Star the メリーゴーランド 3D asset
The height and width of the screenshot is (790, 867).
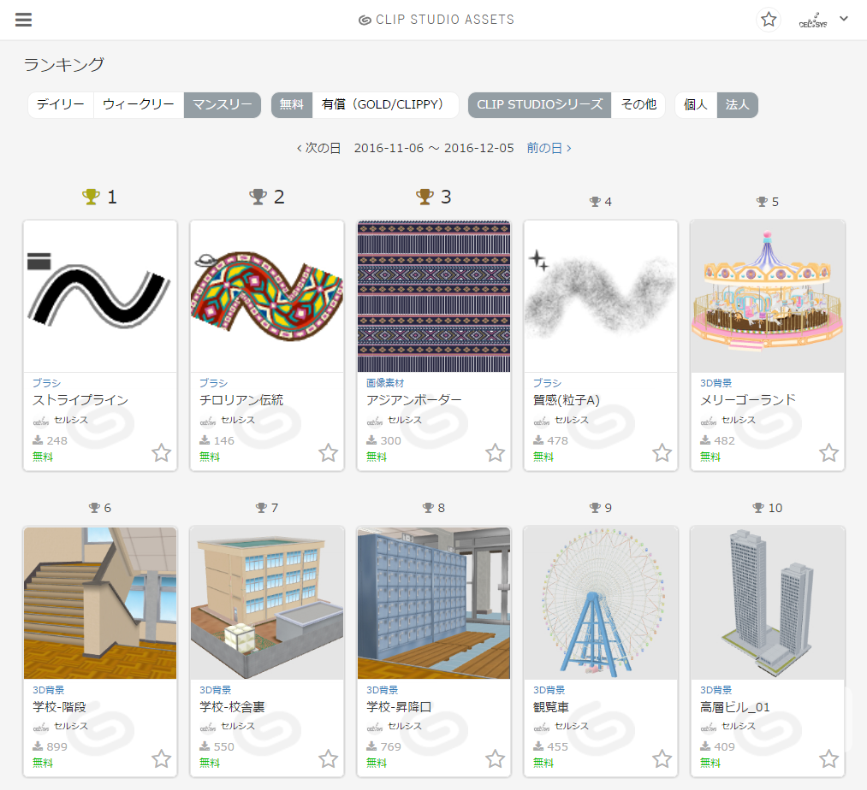tap(828, 453)
